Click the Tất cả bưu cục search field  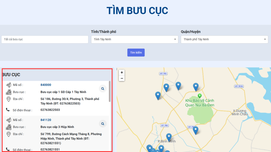point(45,39)
